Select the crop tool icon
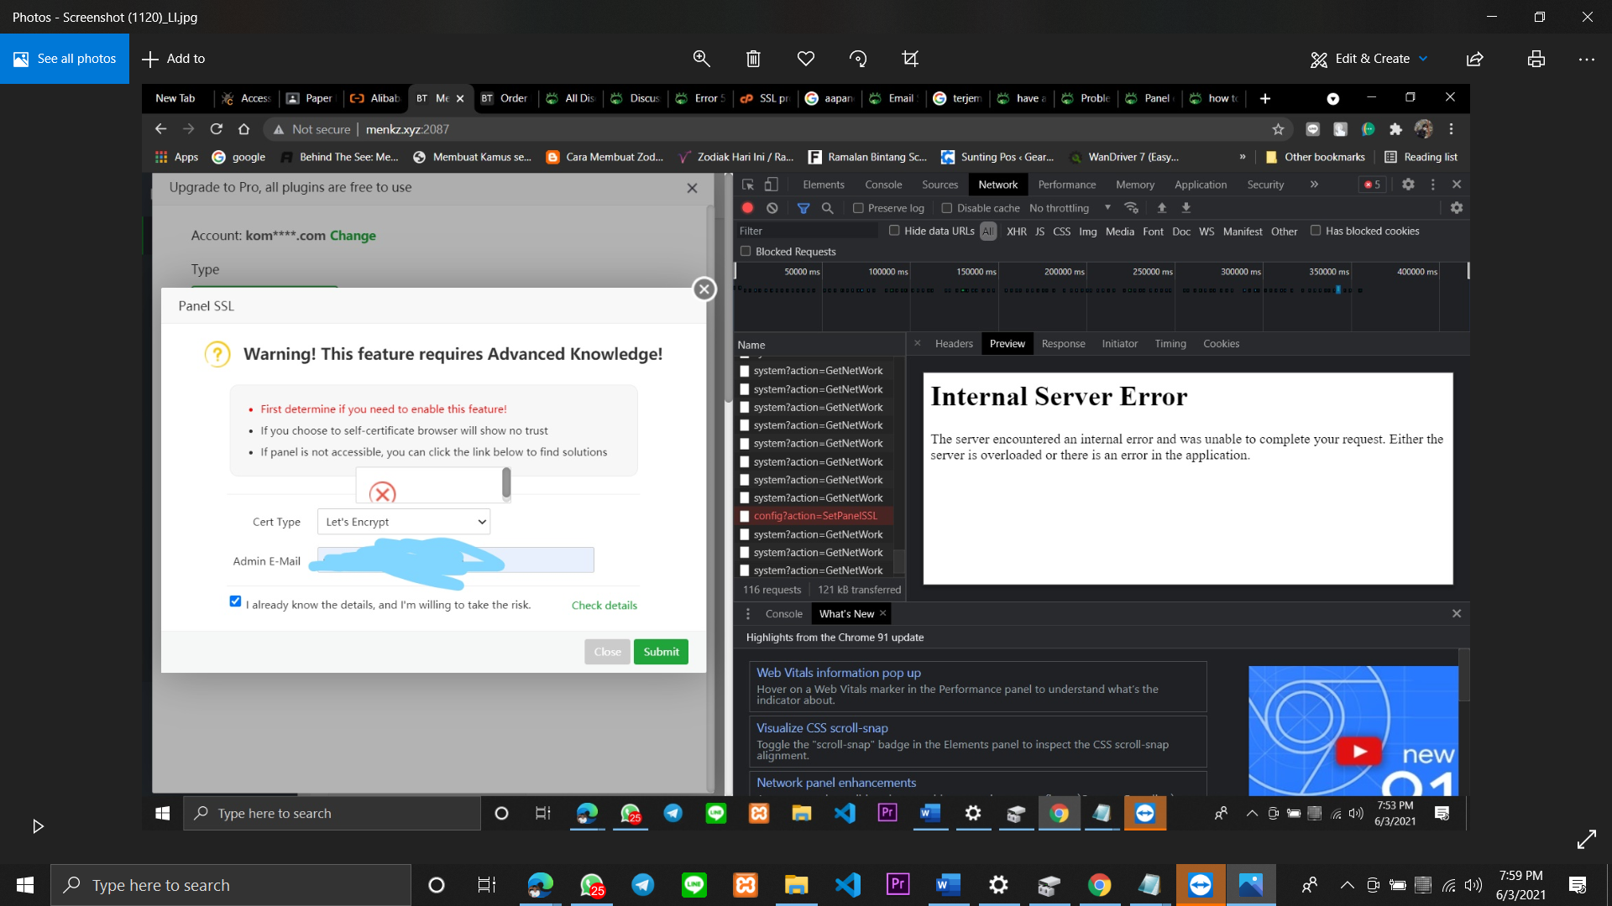Screen dimensions: 1612x906 (x=909, y=59)
